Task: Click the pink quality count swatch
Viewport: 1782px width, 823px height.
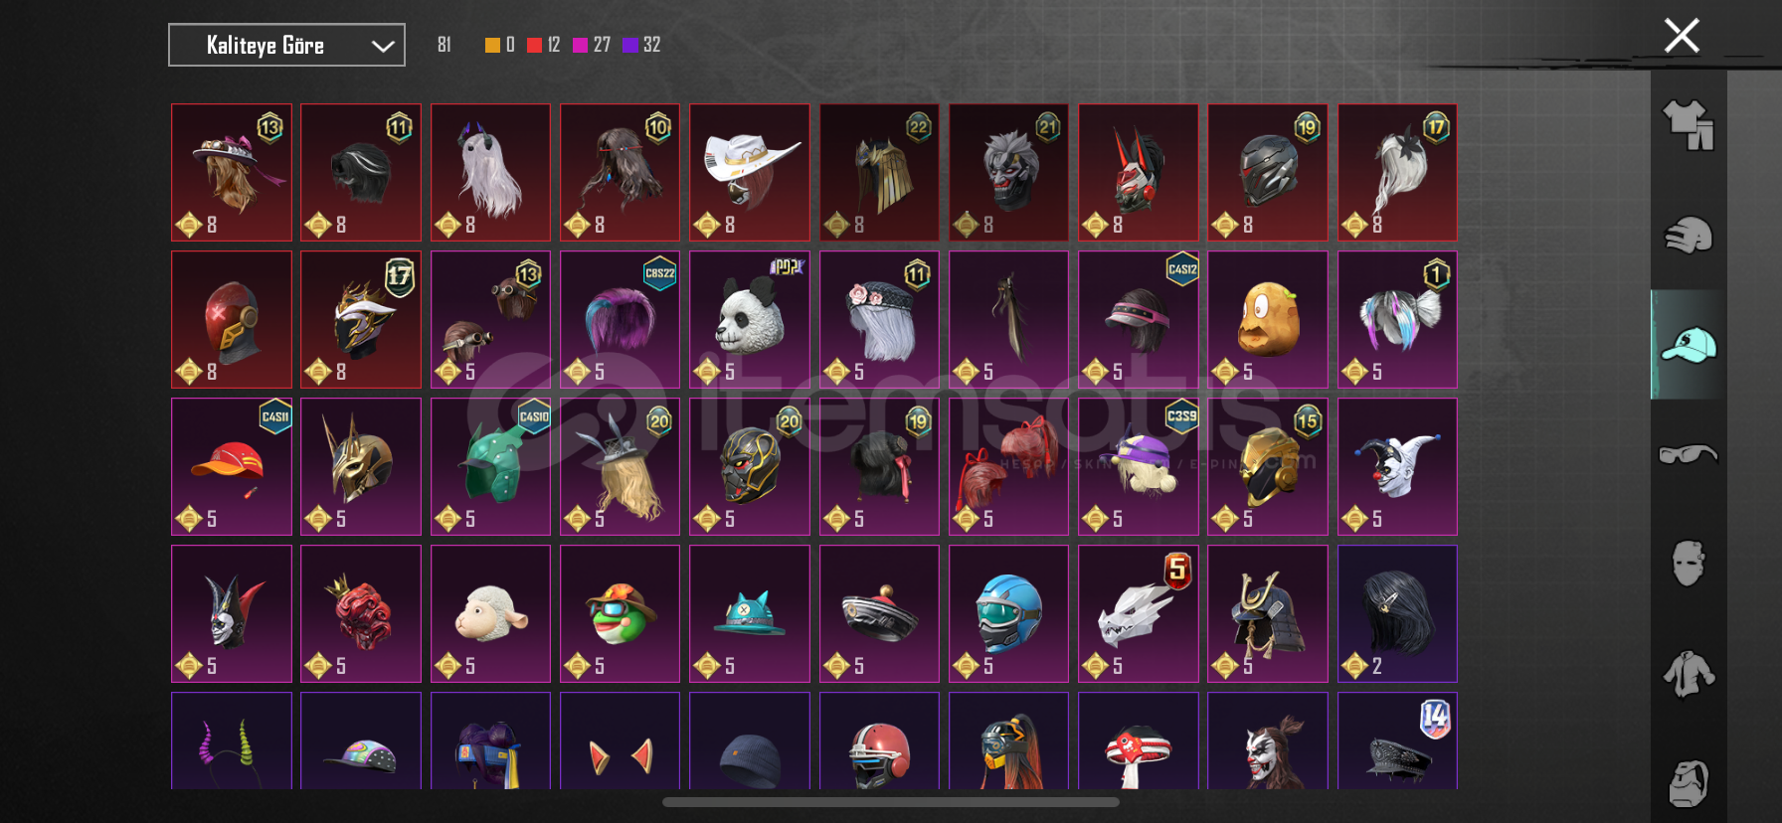Action: [580, 45]
